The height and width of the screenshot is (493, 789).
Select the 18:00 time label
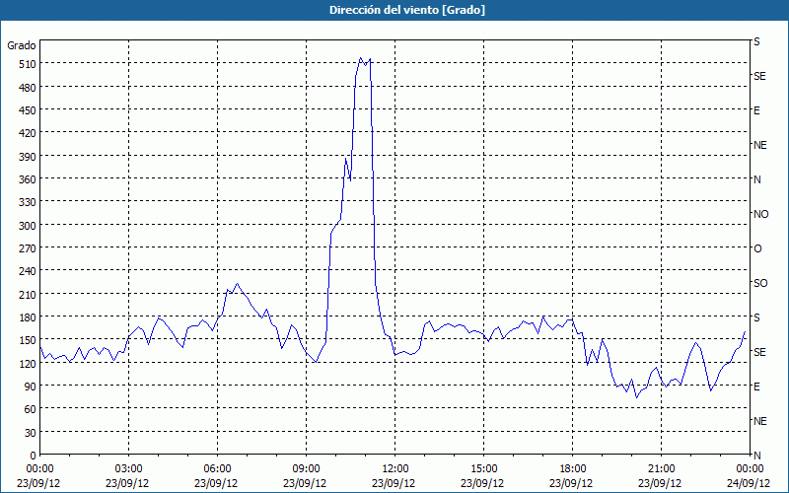pyautogui.click(x=573, y=469)
